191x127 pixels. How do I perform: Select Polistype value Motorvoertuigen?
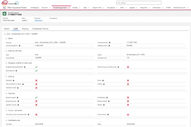pos(9,21)
